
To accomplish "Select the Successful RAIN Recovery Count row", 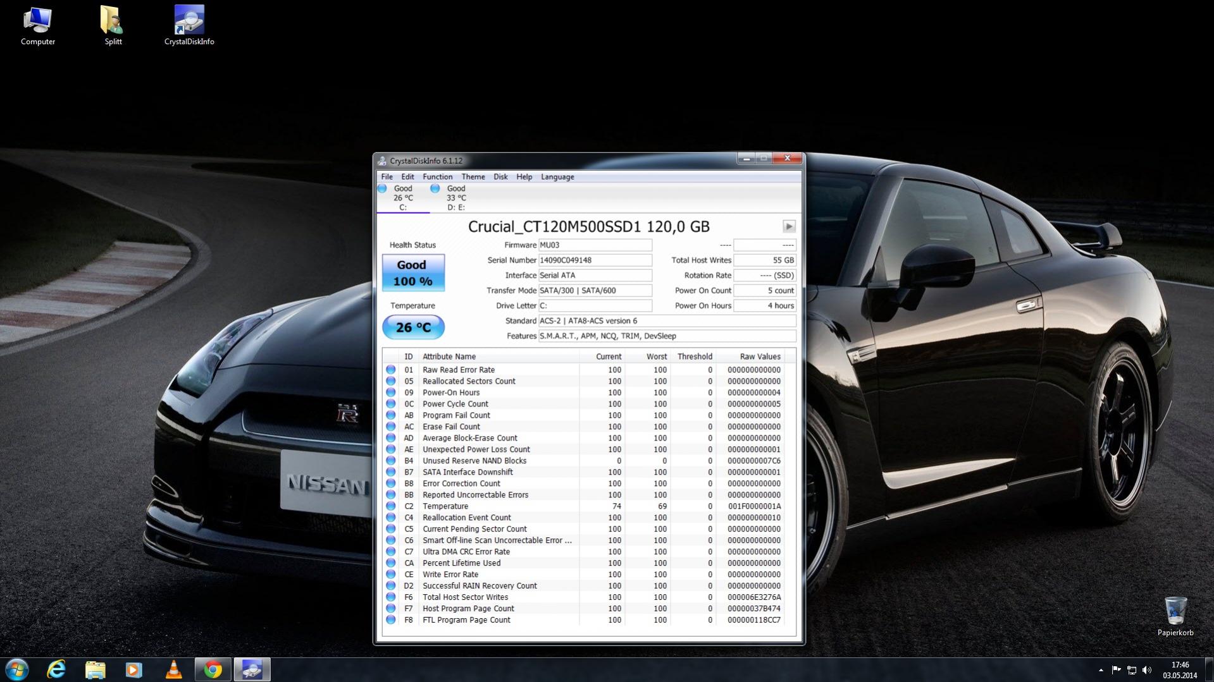I will [583, 586].
